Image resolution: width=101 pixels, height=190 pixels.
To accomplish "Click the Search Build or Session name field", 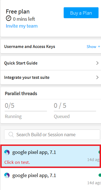I will [52, 135].
